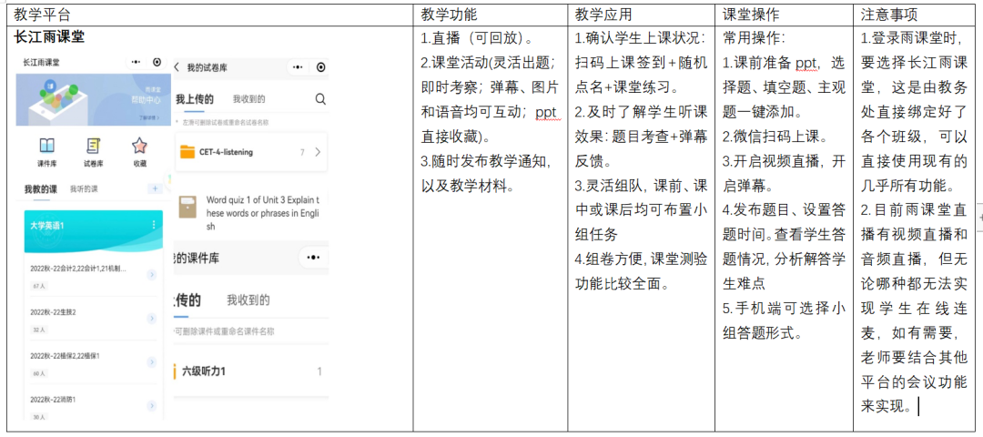
Task: Click the line 1.登录雨课堂时,
Action: coord(911,38)
